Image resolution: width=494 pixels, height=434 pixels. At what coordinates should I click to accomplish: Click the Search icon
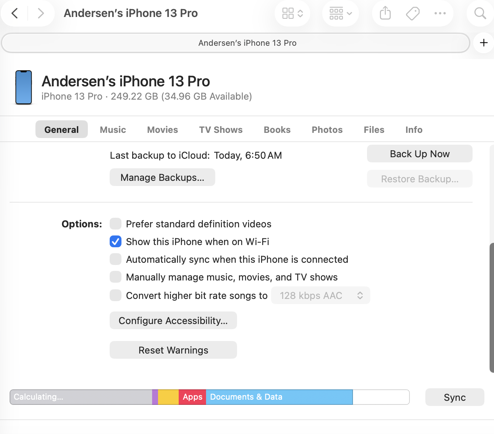point(479,13)
